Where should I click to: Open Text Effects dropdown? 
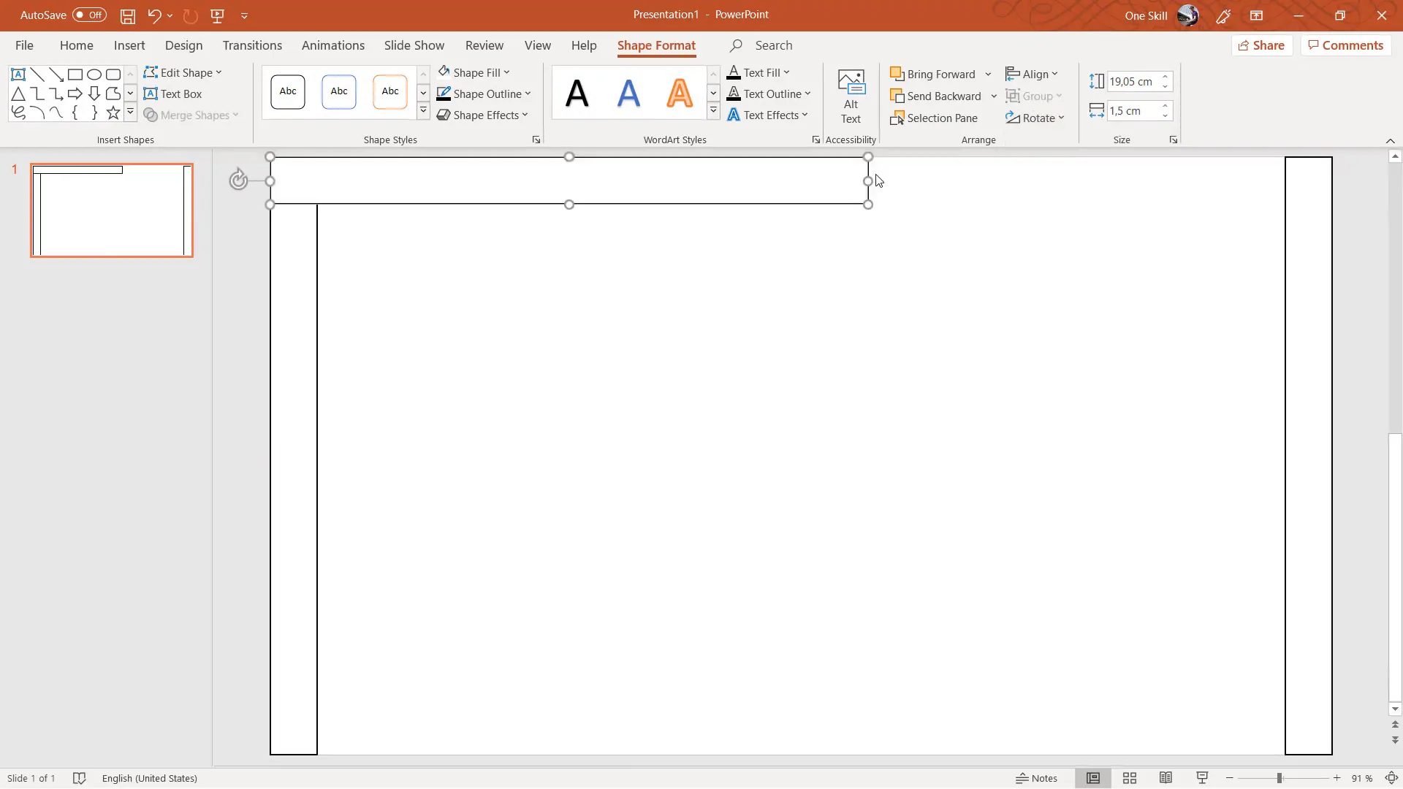click(768, 115)
